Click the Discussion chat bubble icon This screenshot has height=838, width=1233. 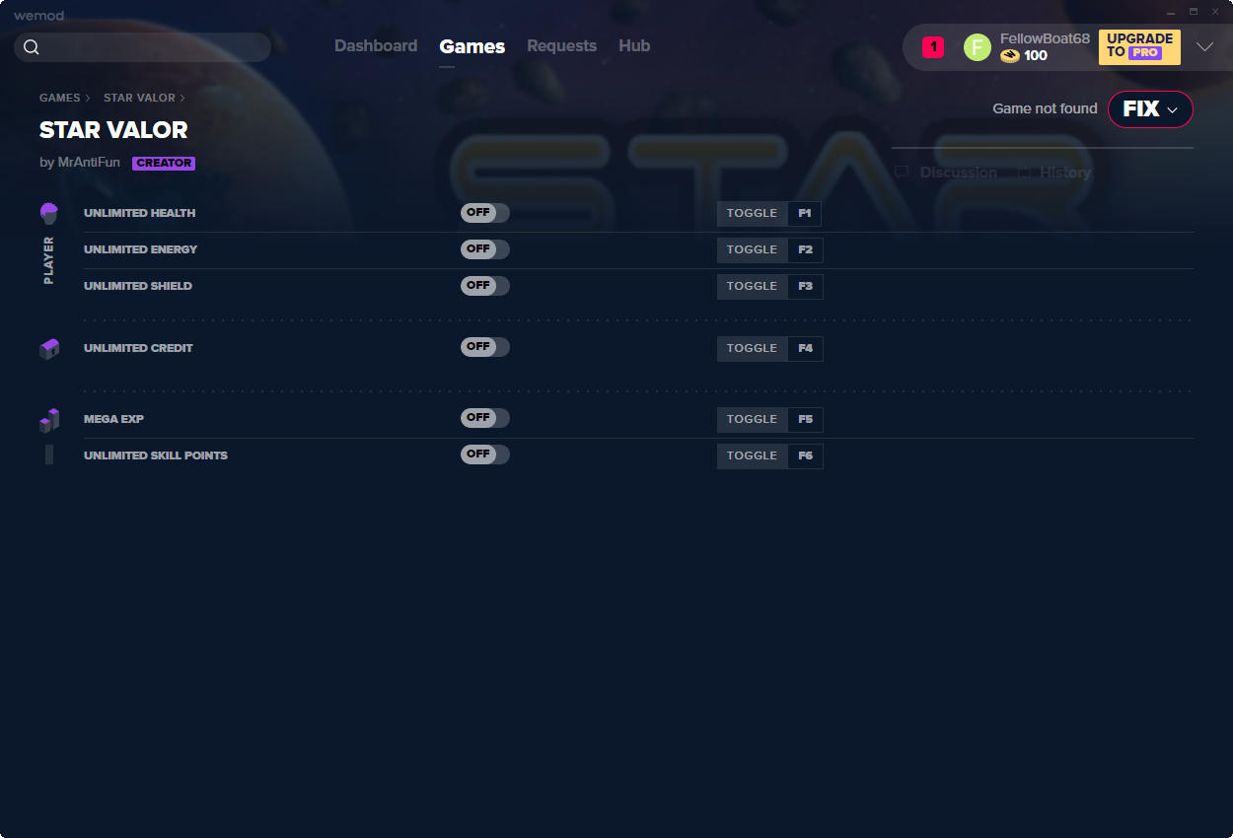coord(902,173)
